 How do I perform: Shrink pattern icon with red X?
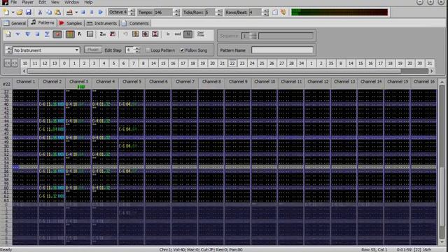155,34
